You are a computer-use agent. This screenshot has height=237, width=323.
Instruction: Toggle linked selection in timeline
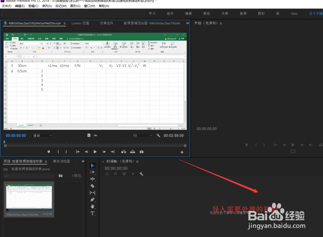[124, 174]
